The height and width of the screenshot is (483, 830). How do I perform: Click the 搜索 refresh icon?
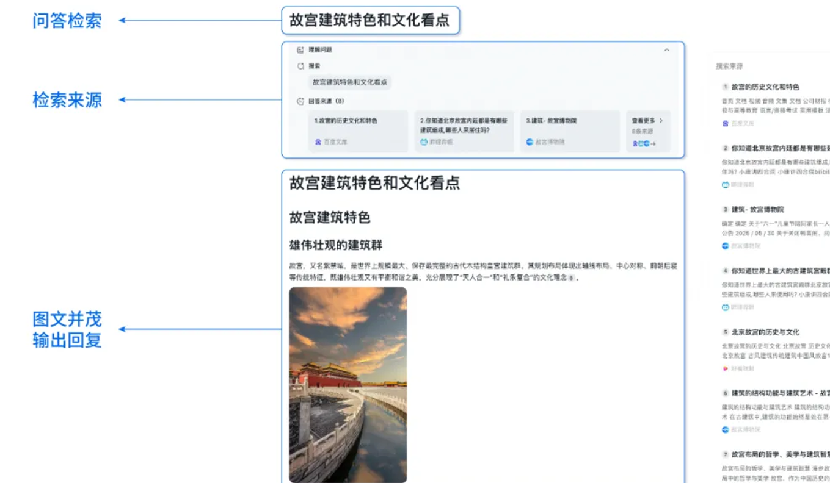point(300,66)
